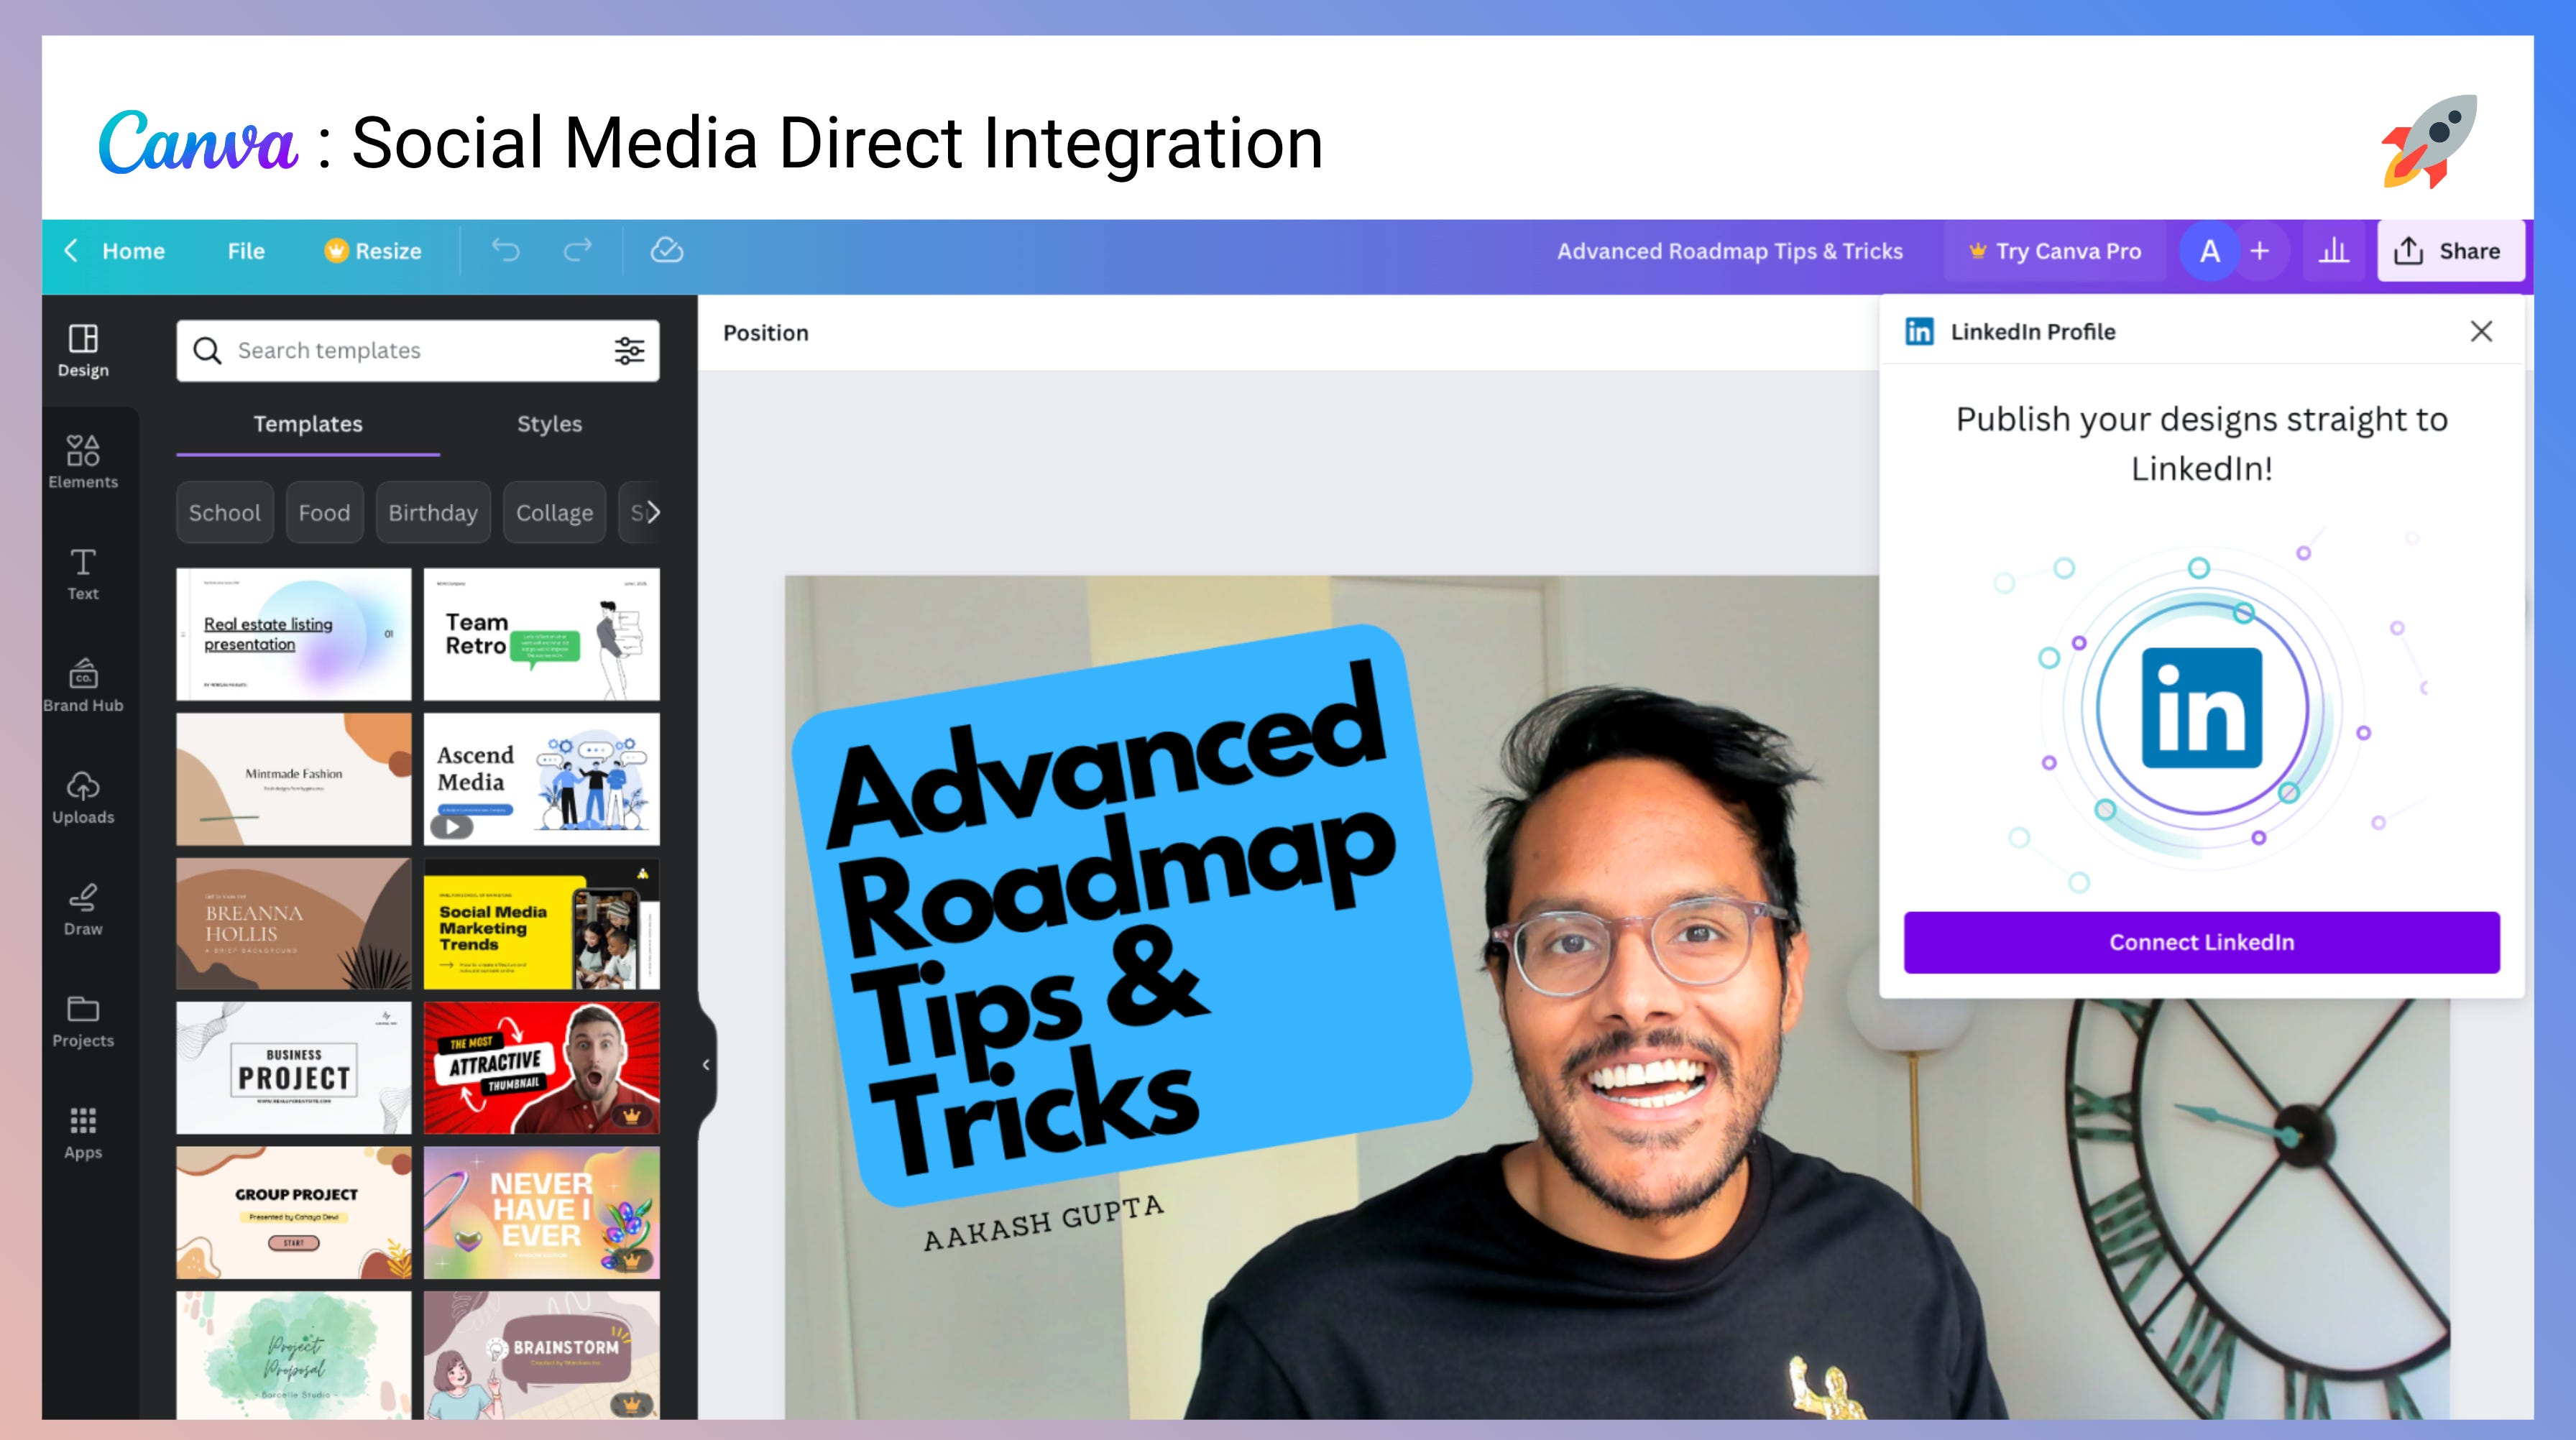Image resolution: width=2576 pixels, height=1440 pixels.
Task: Go to Home
Action: point(133,251)
